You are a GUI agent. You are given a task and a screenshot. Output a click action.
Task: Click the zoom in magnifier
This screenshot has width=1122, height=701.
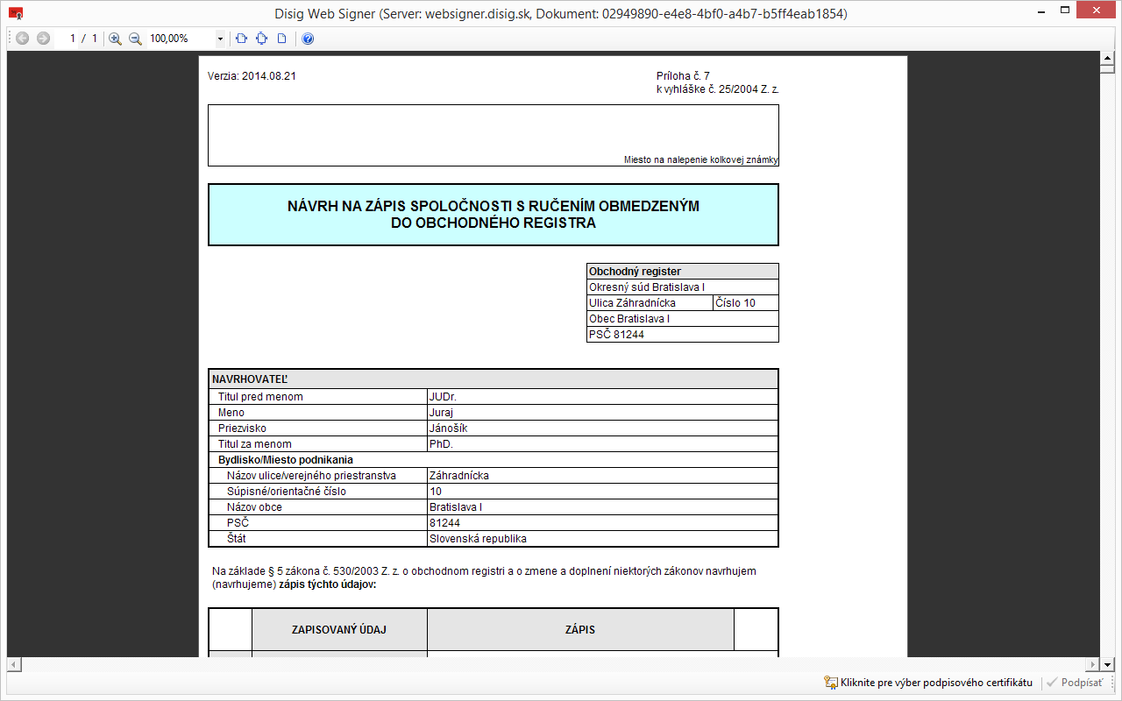[x=115, y=39]
